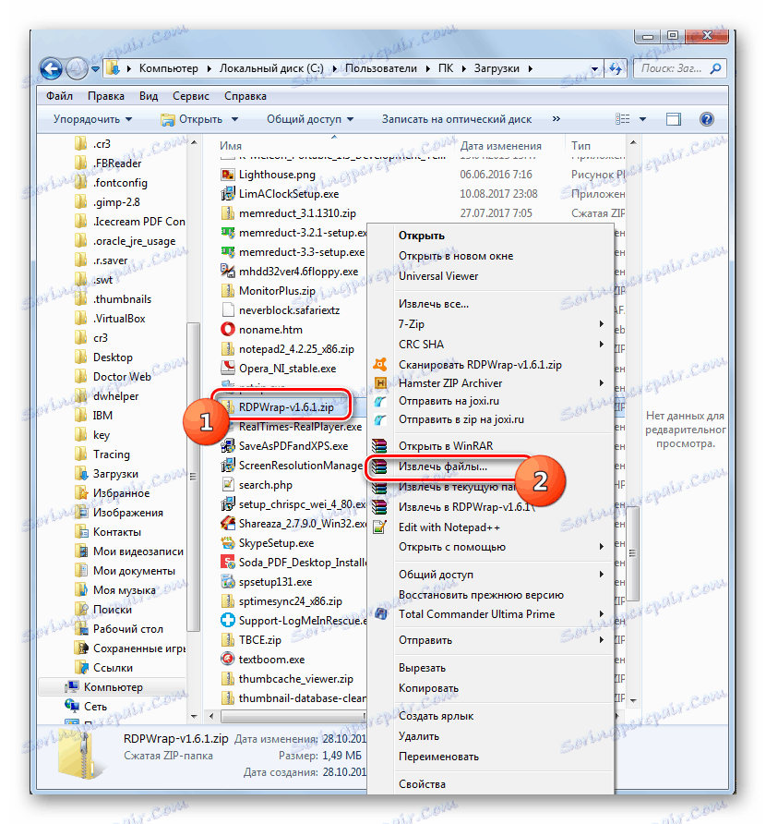Open the view options dropdown arrow
The height and width of the screenshot is (824, 766).
[x=642, y=119]
